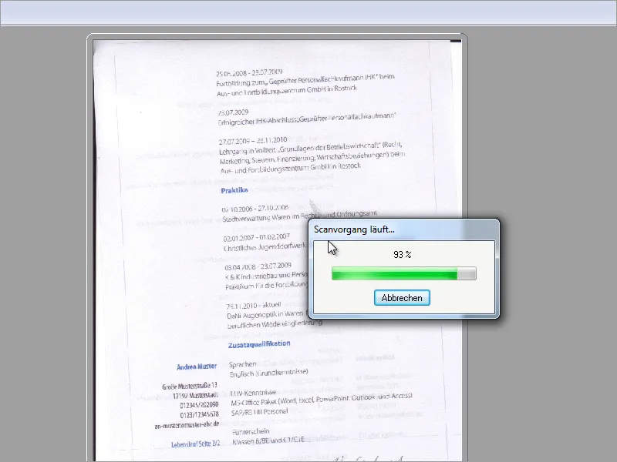Click the email an-muster@muster-abc.de in preview
Viewport: 617px width, 462px height.
pos(187,425)
